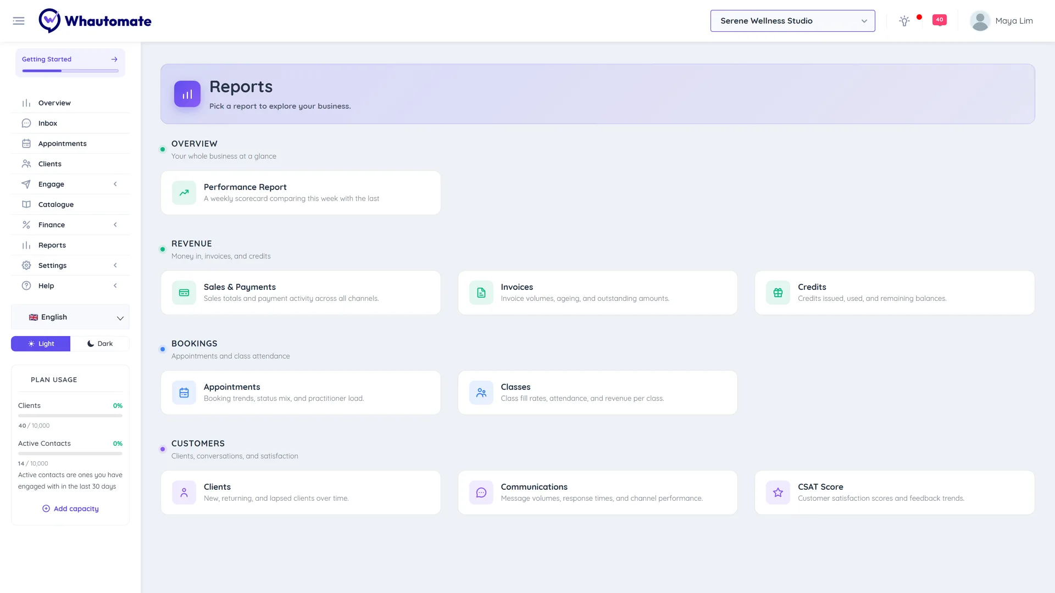
Task: Open Clients in sidebar menu
Action: (70, 164)
